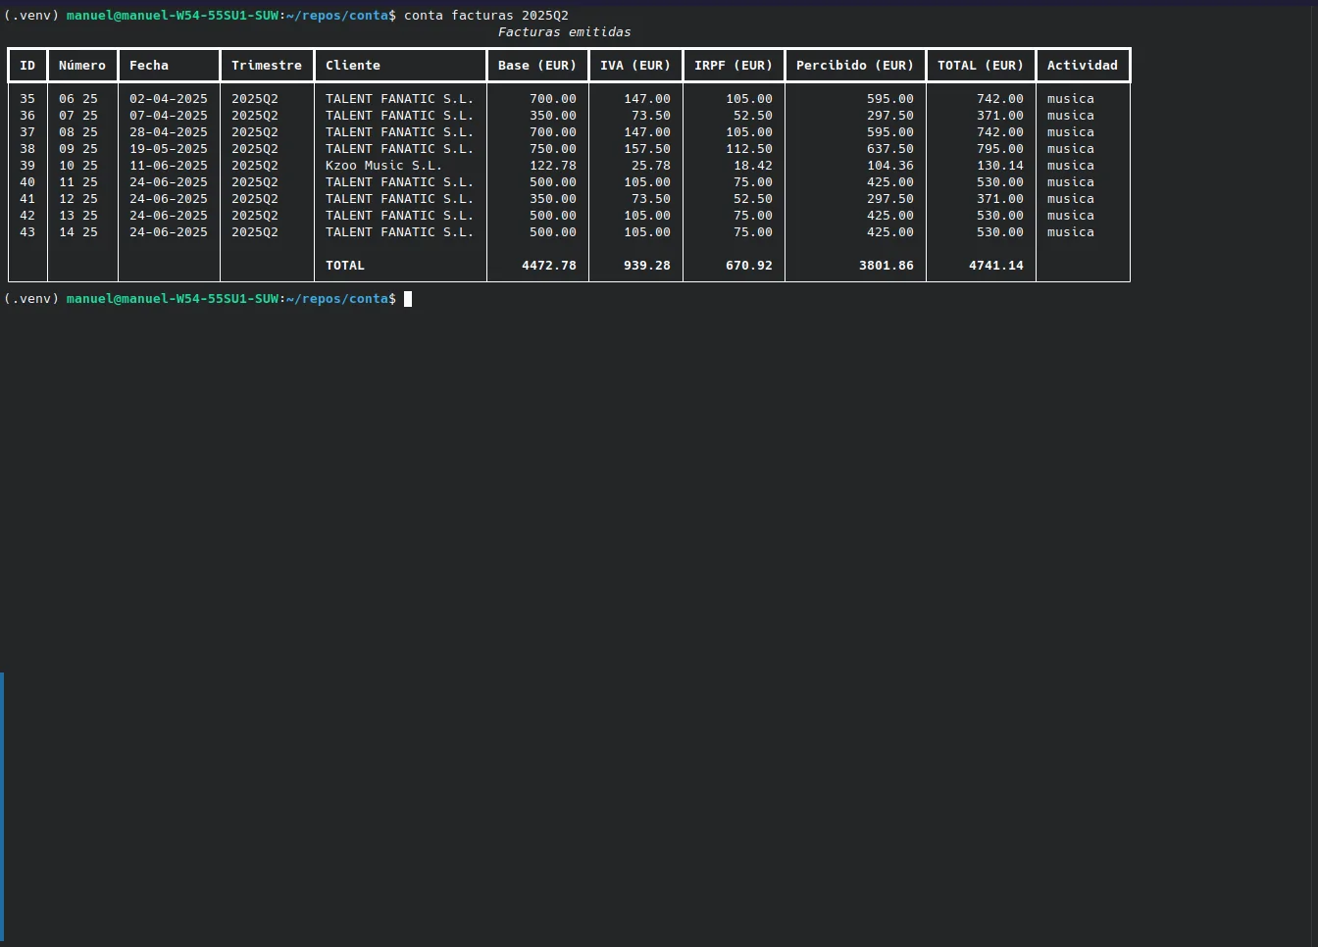This screenshot has height=947, width=1318.
Task: Click the 'Trimestre' column header
Action: (x=267, y=66)
